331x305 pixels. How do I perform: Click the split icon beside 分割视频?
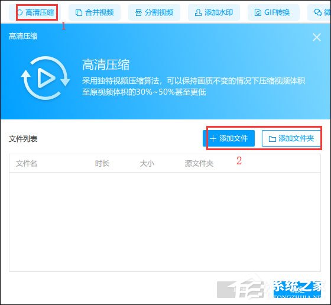coord(138,12)
